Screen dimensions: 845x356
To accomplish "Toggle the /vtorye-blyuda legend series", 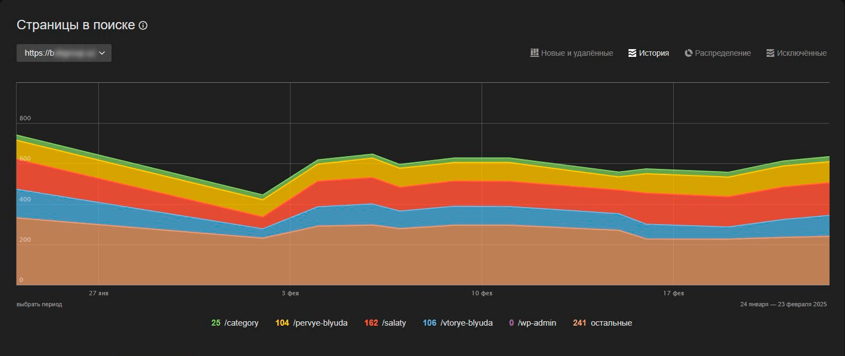I will (458, 323).
